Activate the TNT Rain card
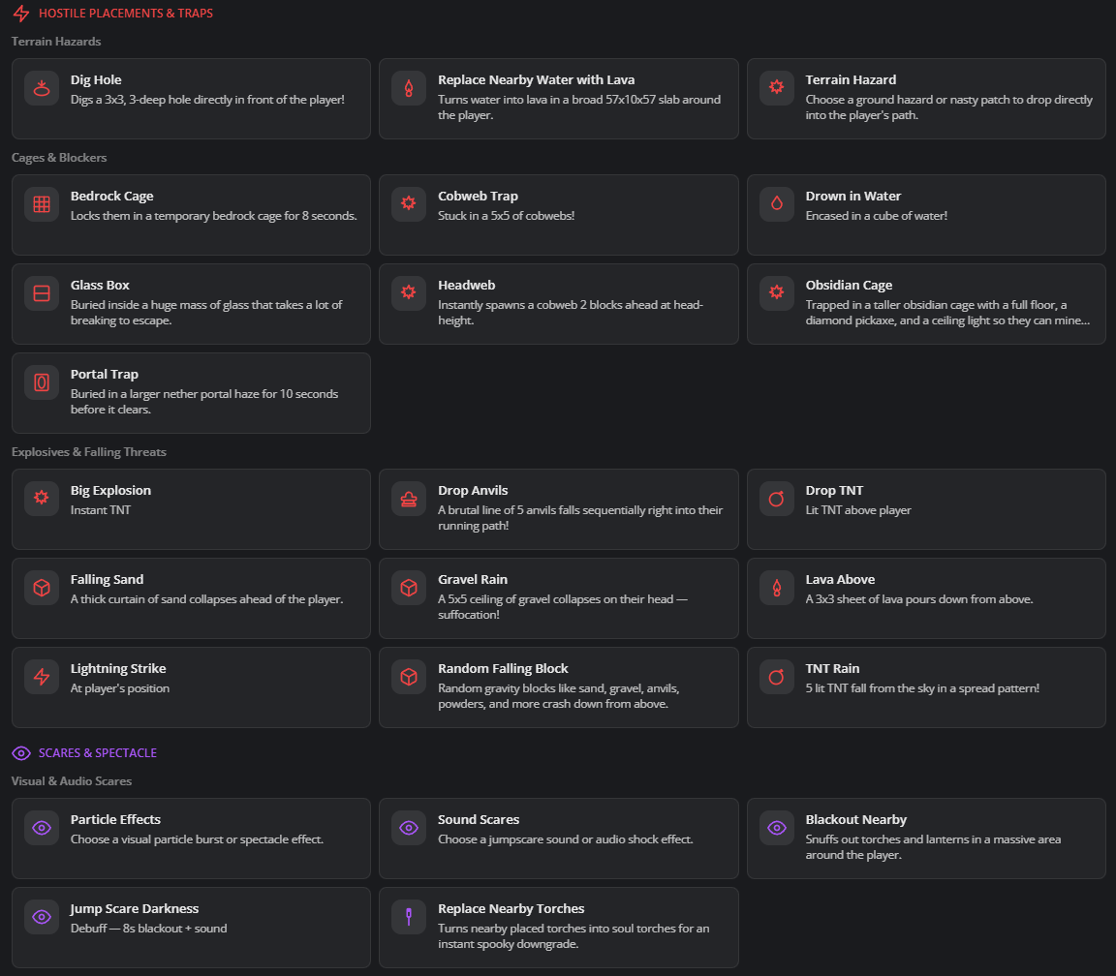 [x=927, y=687]
